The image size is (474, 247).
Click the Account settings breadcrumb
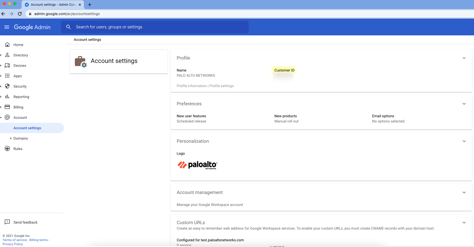pos(87,40)
